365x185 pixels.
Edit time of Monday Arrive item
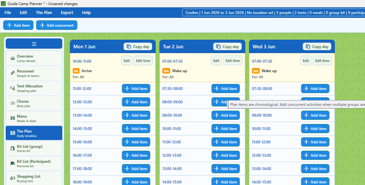143,61
